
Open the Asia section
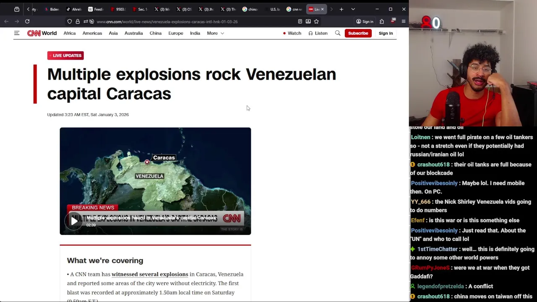tap(113, 33)
